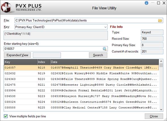This screenshot has width=167, height=121.
Task: Click scrollbar up arrow in record list
Action: (161, 61)
